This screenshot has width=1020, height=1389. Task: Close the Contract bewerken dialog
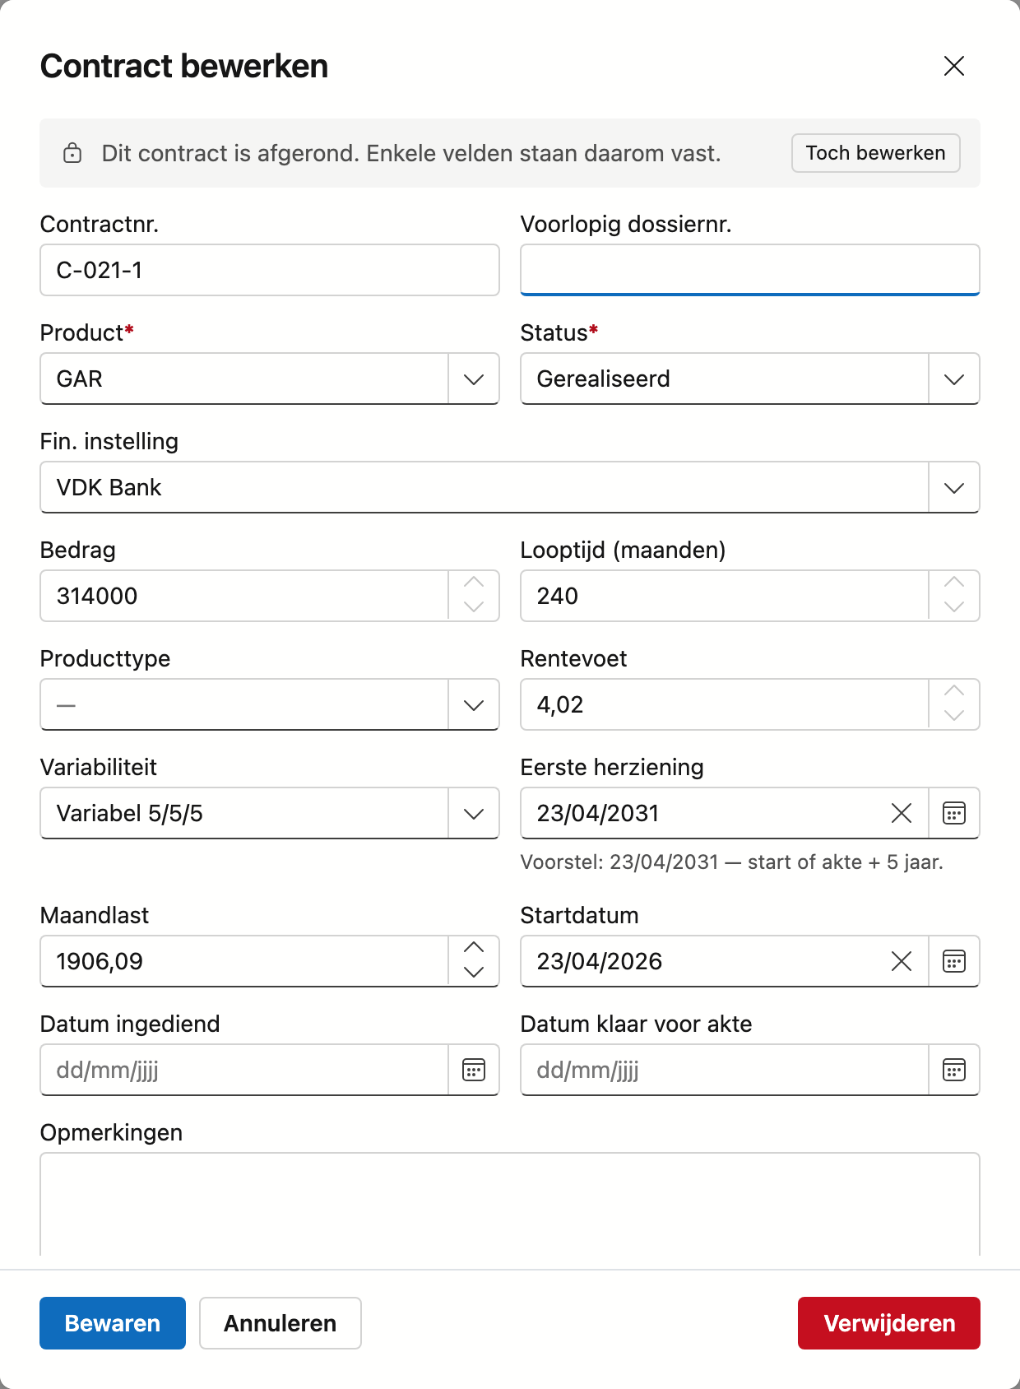954,66
